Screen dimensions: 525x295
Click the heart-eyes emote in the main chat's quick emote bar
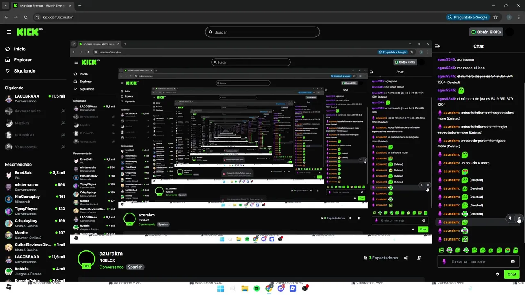pos(507,250)
